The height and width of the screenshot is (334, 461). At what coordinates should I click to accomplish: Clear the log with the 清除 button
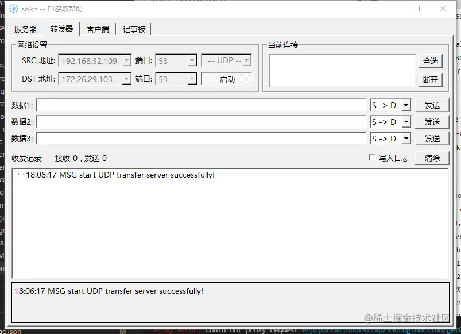432,158
